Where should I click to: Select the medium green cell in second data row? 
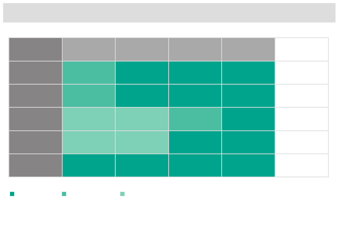coord(89,96)
